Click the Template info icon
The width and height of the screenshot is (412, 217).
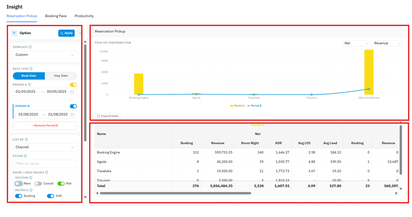(30, 47)
